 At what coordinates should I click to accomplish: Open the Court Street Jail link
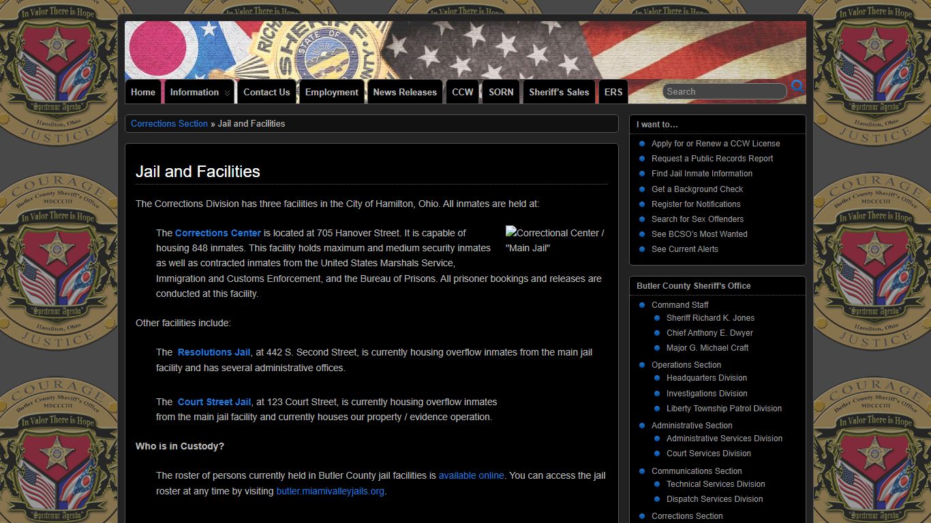tap(214, 402)
